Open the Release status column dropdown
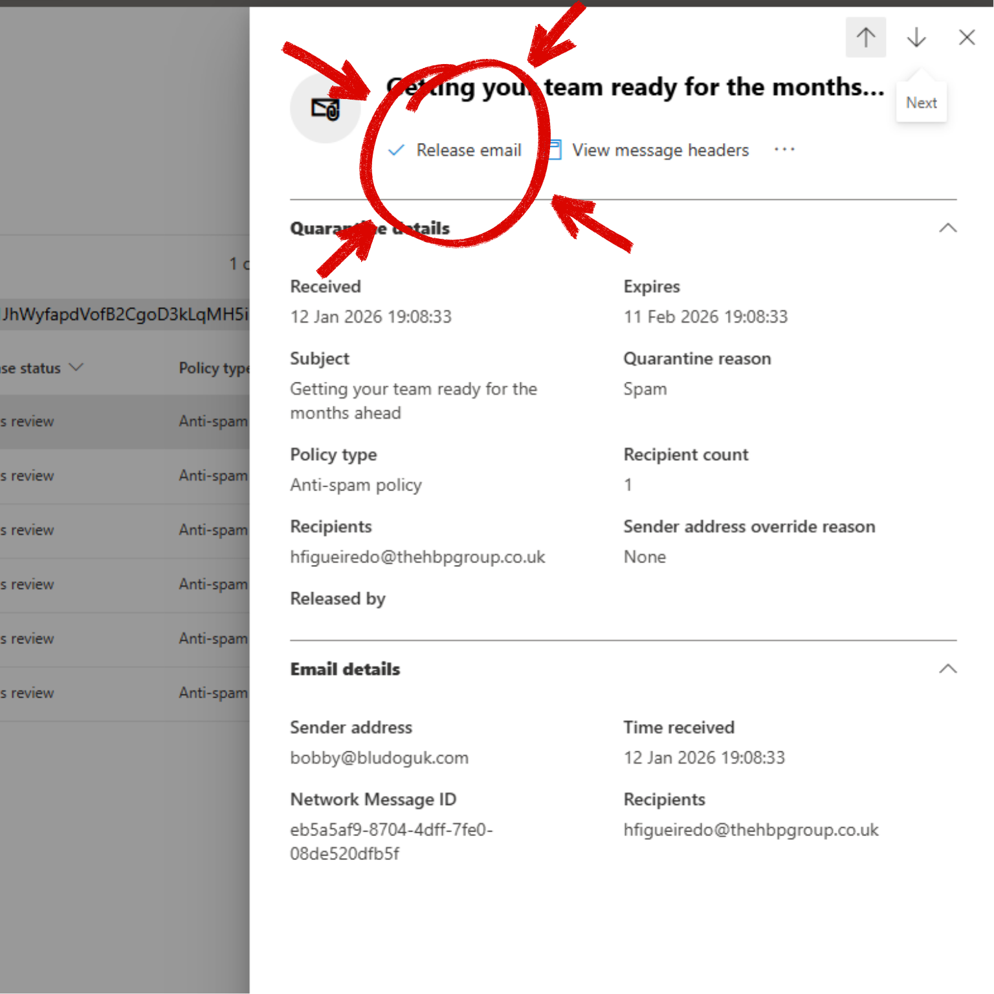Image resolution: width=994 pixels, height=994 pixels. click(77, 367)
